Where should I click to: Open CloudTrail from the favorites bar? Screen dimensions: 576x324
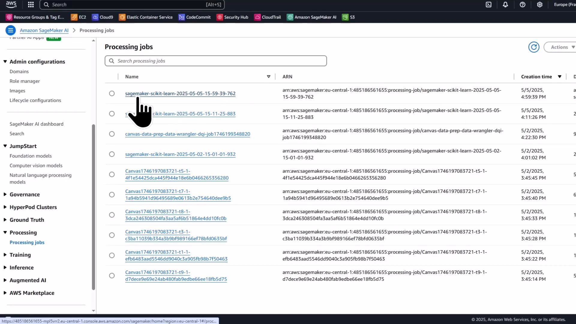tap(268, 17)
